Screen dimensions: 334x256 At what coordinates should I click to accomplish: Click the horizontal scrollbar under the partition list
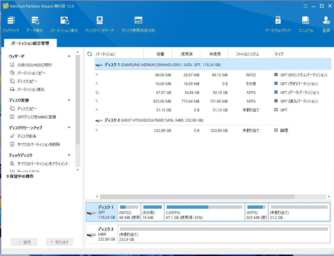coord(197,197)
